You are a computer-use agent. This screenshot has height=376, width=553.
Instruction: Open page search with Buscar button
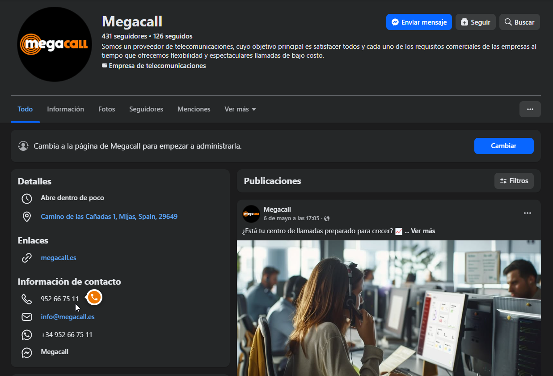[519, 22]
